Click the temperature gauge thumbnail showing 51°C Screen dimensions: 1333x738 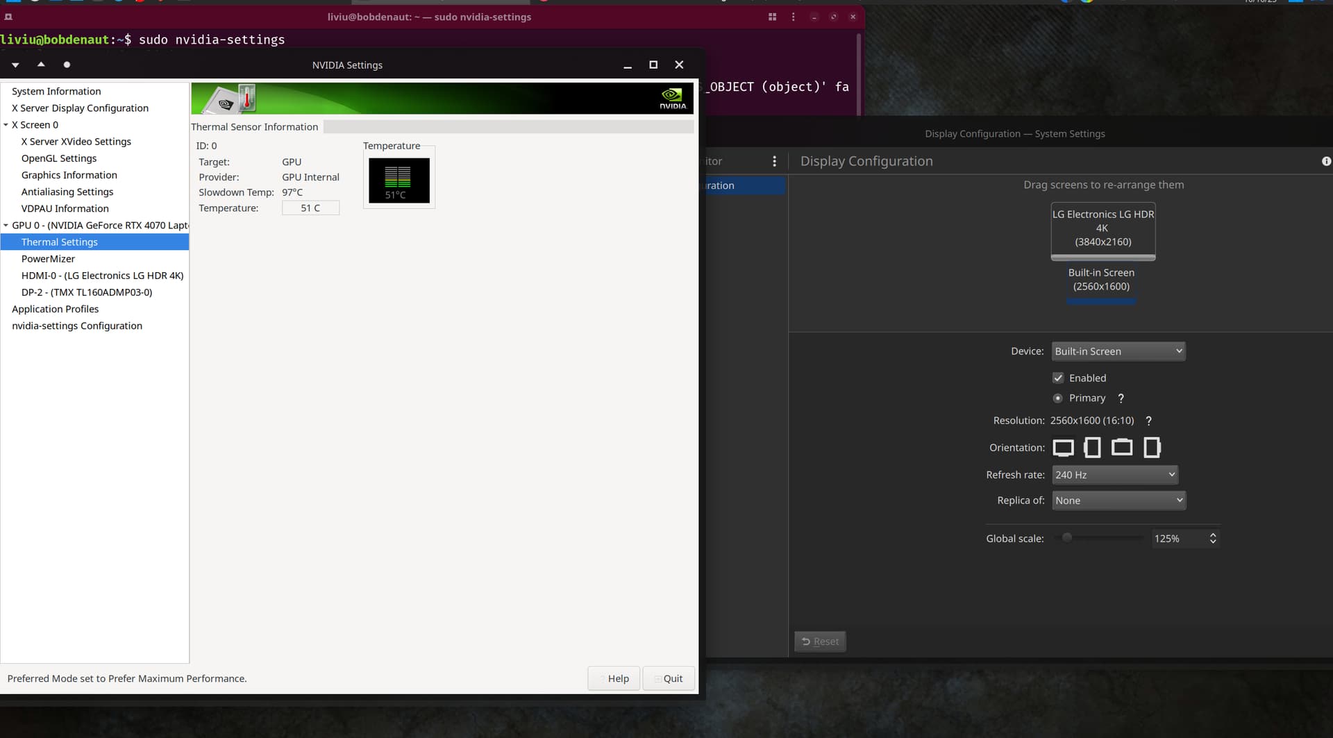pyautogui.click(x=399, y=181)
